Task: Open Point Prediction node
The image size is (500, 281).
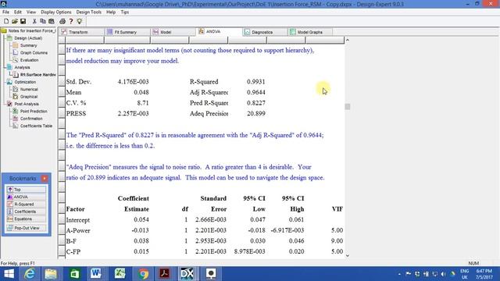Action: 34,111
